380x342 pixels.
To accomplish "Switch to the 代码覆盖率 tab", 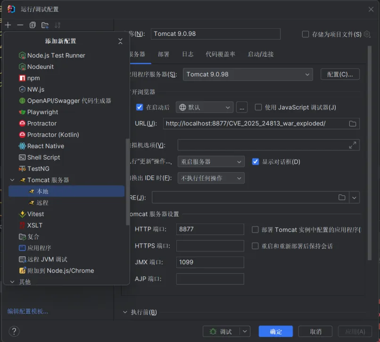I will (220, 54).
